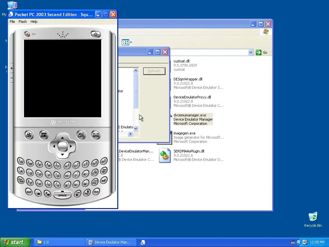Open the Flash menu in emulator window
329x247 pixels.
tap(23, 22)
